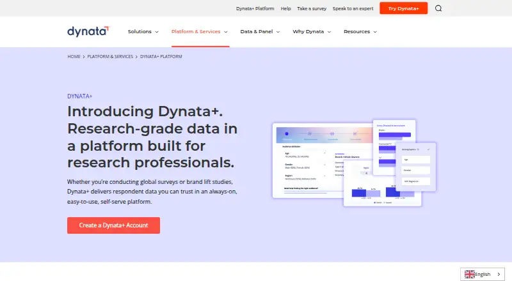Screen dimensions: 512x281
Task: Expand the Solutions menu chevron
Action: tap(157, 32)
